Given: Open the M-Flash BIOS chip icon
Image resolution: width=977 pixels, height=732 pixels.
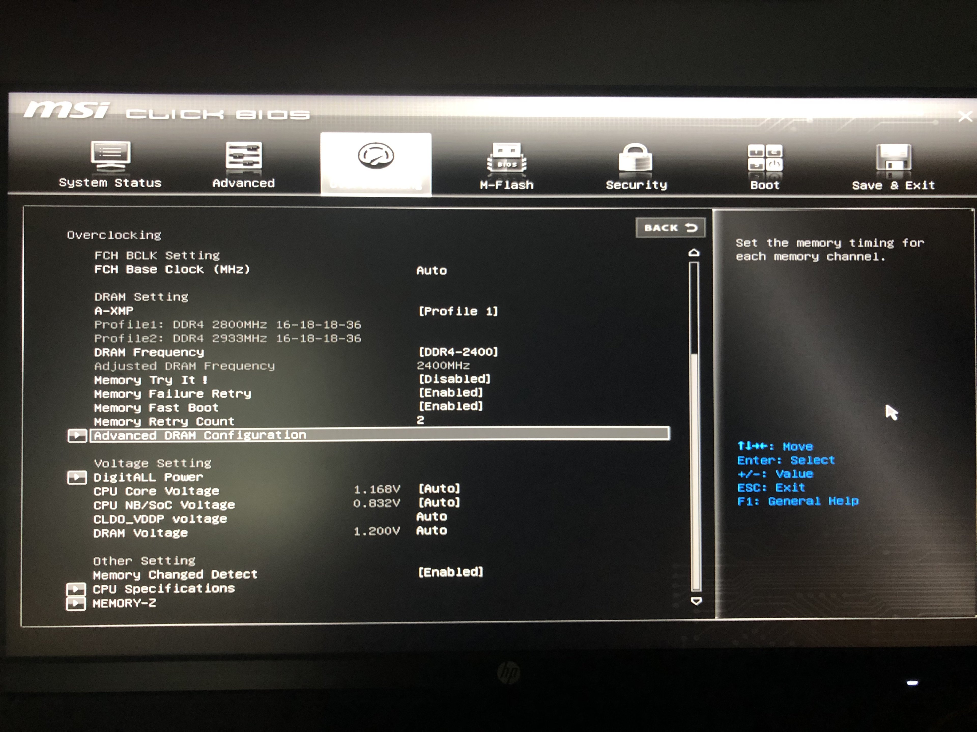Looking at the screenshot, I should [507, 158].
